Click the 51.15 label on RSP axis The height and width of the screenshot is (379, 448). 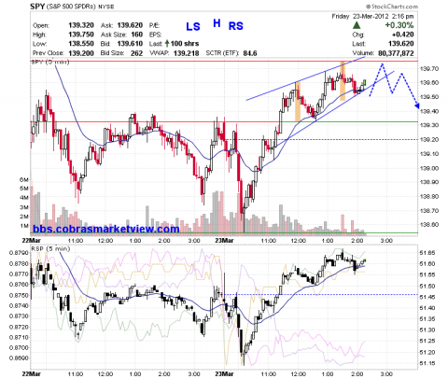point(427,363)
